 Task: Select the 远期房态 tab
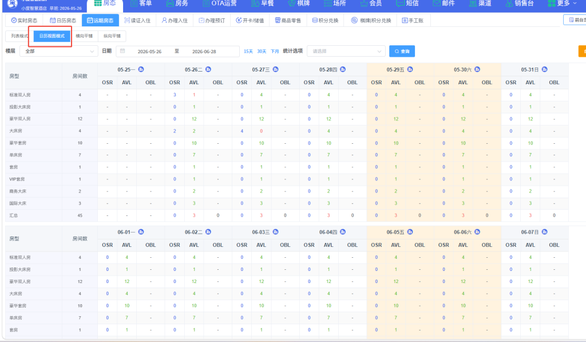pyautogui.click(x=100, y=21)
